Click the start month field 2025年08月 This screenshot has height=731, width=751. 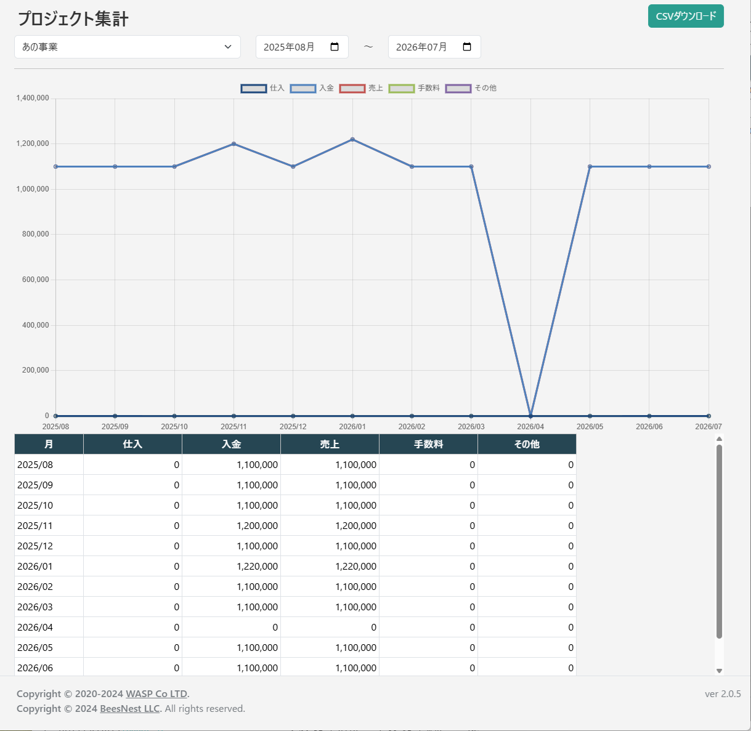[290, 47]
